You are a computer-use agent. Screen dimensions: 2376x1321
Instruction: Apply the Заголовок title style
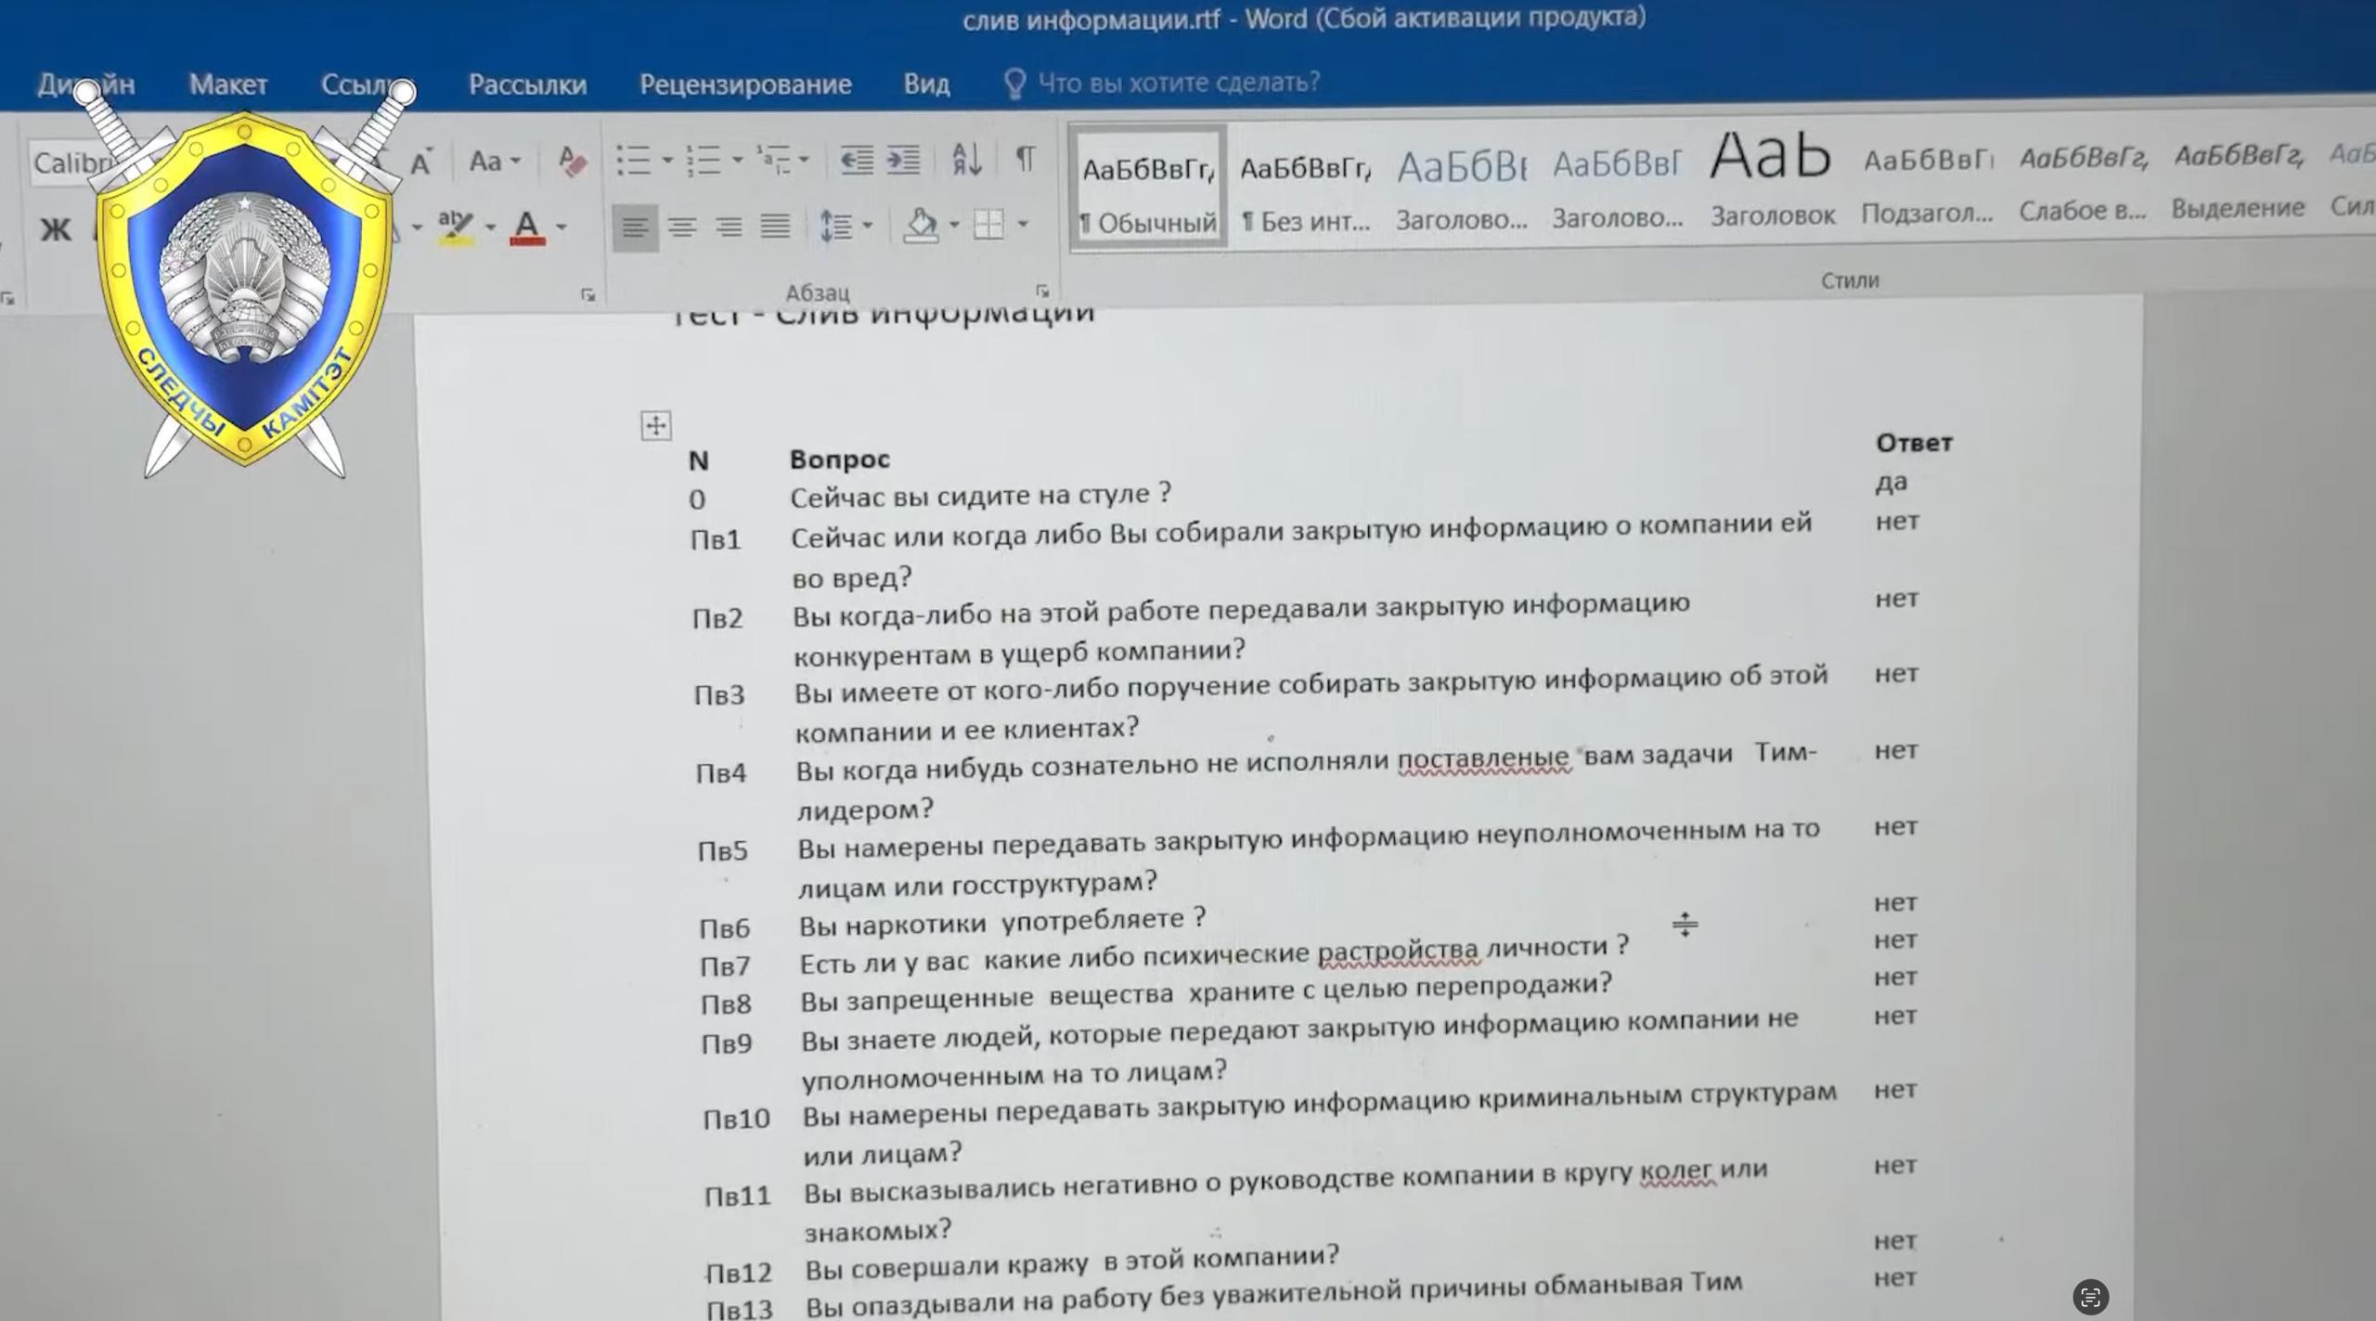click(x=1772, y=181)
